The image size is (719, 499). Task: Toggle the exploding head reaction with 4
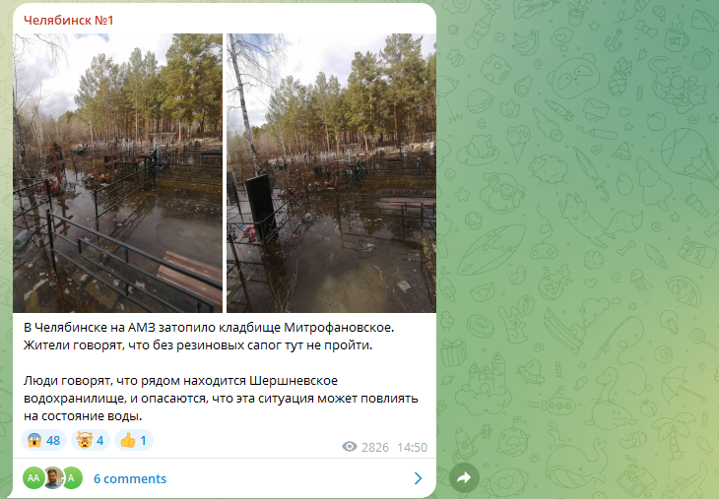pos(91,440)
